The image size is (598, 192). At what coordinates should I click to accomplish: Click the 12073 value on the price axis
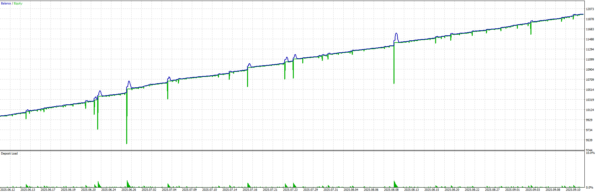pos(590,9)
